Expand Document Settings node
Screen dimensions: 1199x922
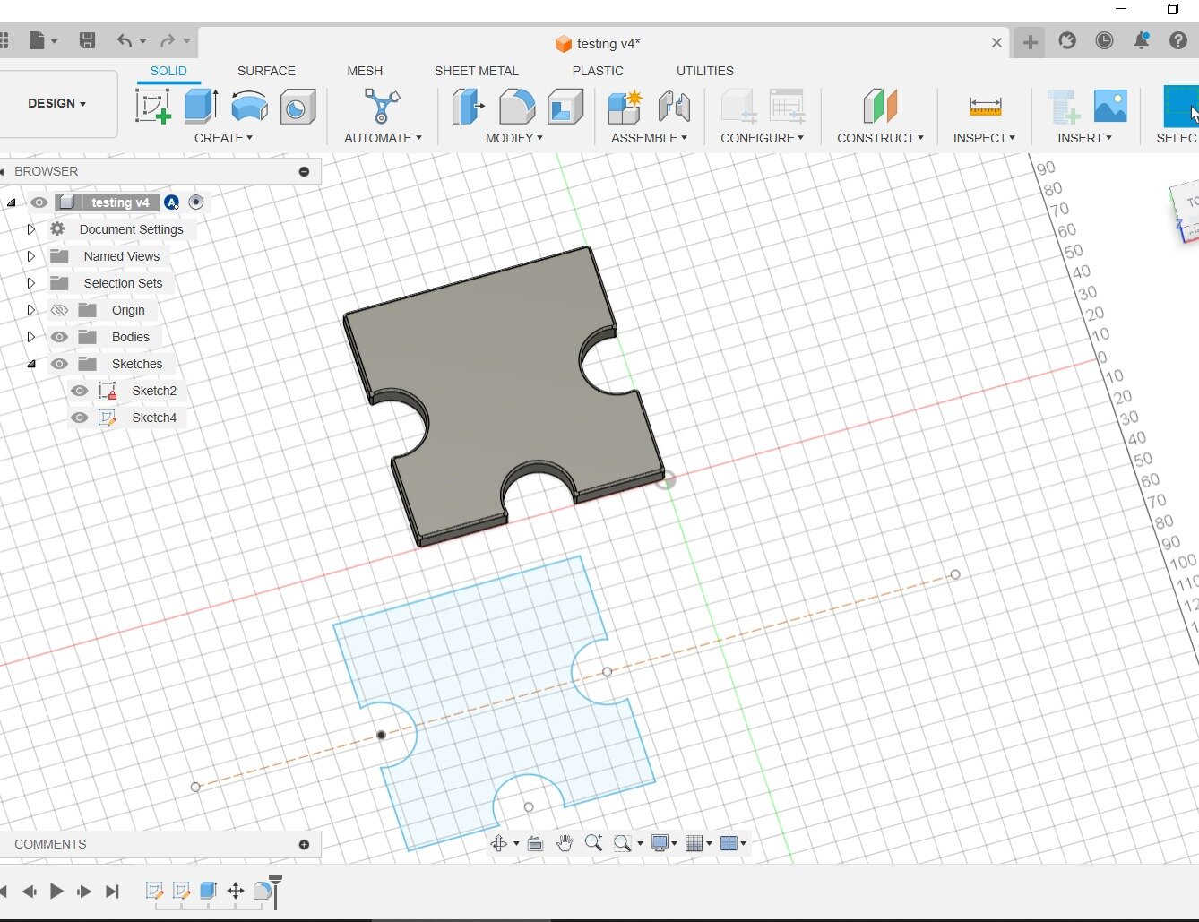(31, 229)
